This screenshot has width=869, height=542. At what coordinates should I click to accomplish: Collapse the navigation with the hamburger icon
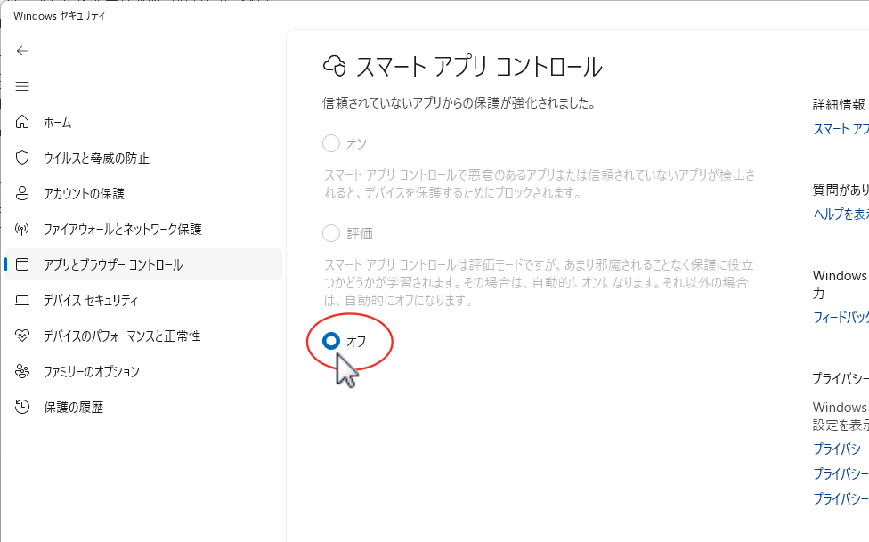point(22,86)
